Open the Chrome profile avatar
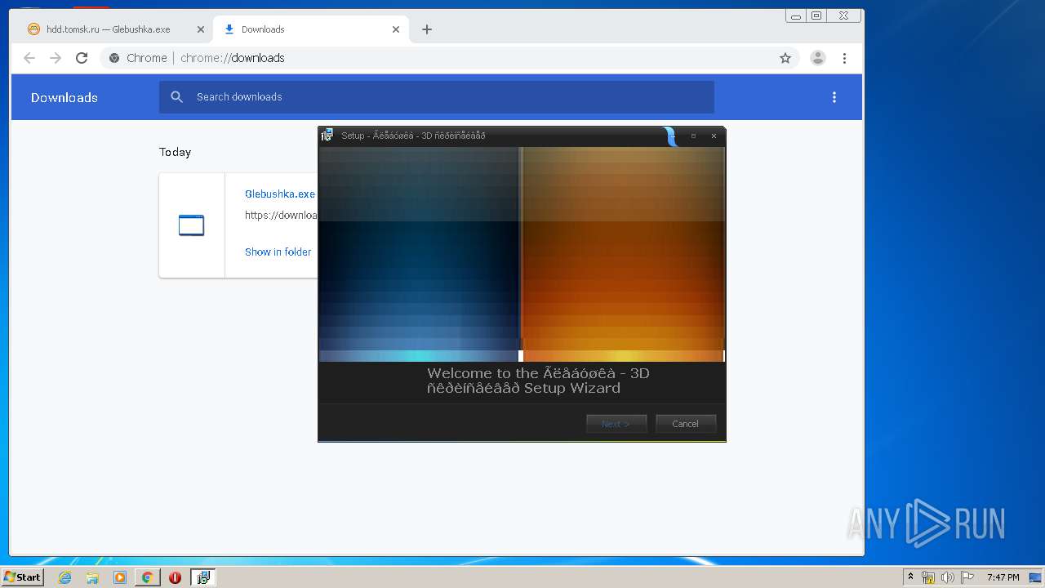 817,58
